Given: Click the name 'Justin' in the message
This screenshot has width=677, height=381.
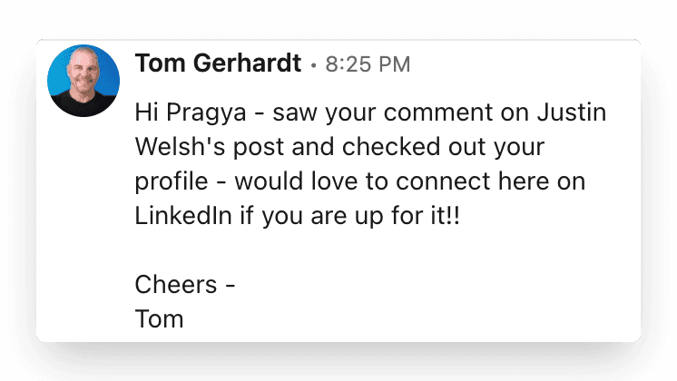Looking at the screenshot, I should [572, 112].
